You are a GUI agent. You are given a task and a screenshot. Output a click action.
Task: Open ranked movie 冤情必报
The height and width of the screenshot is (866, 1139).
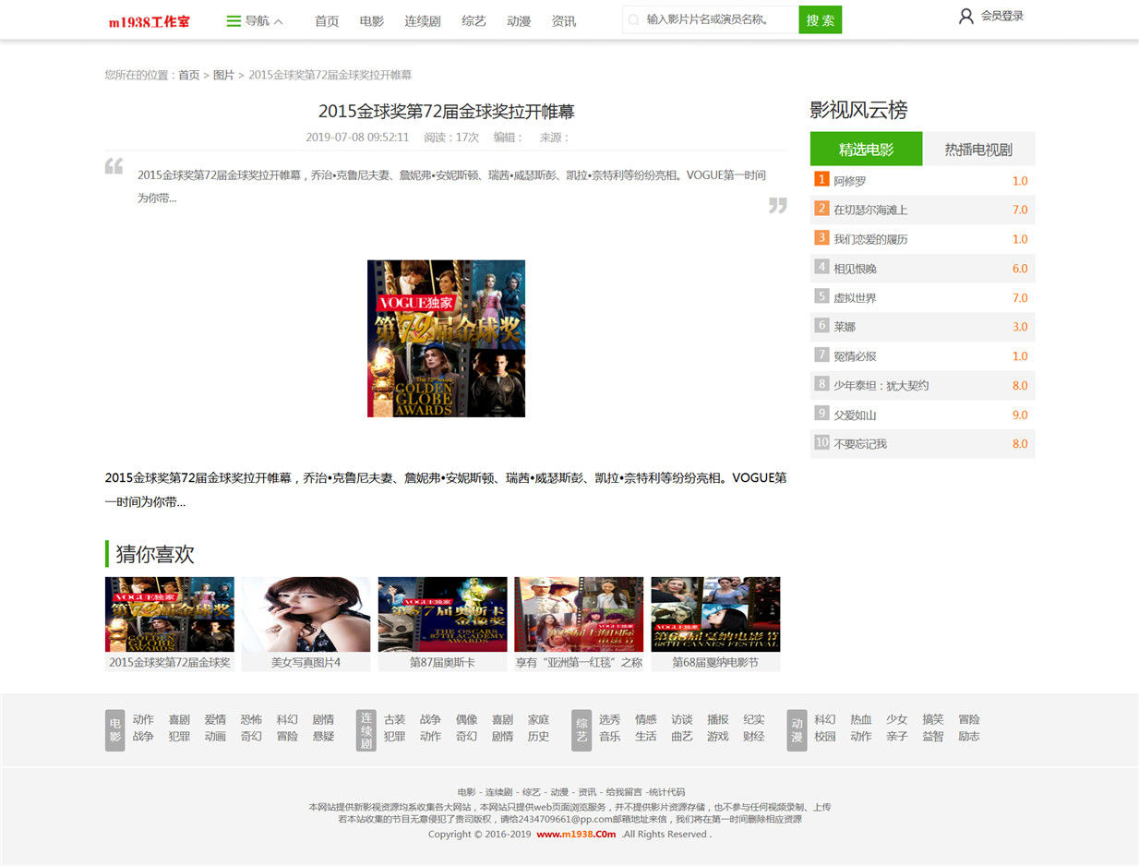(x=856, y=356)
